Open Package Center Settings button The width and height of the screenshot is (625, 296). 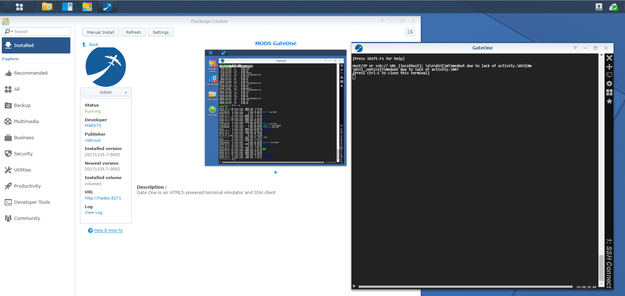(160, 32)
